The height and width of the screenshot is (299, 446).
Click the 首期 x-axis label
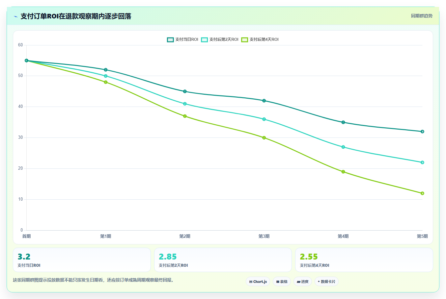coord(27,236)
